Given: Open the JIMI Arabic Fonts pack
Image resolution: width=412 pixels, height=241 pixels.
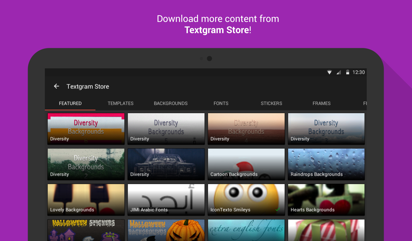Looking at the screenshot, I should coord(166,200).
